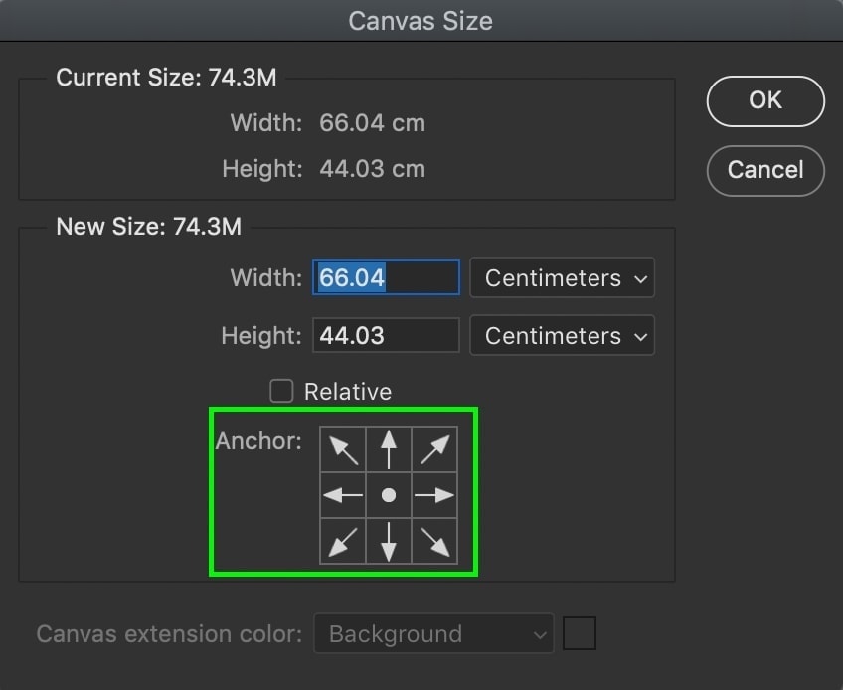
Task: Open the Height units Centimeters dropdown
Action: pos(562,335)
